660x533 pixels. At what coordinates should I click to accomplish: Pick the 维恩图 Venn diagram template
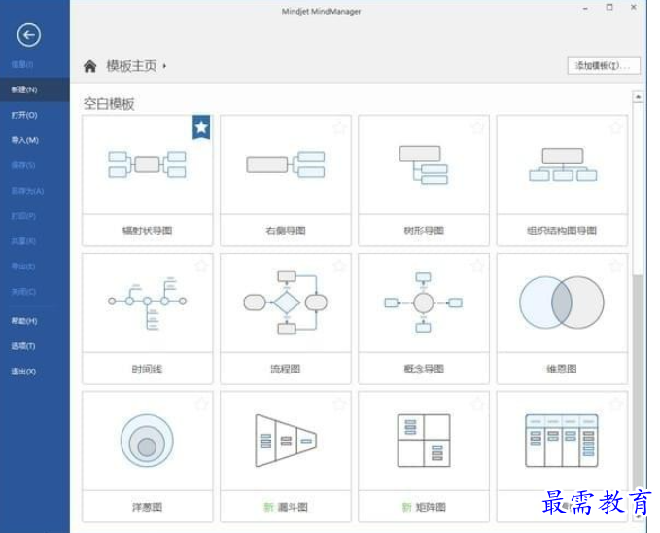click(562, 319)
